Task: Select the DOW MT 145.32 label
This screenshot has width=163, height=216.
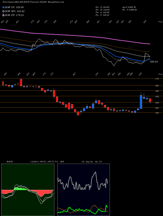Action: (x=15, y=11)
